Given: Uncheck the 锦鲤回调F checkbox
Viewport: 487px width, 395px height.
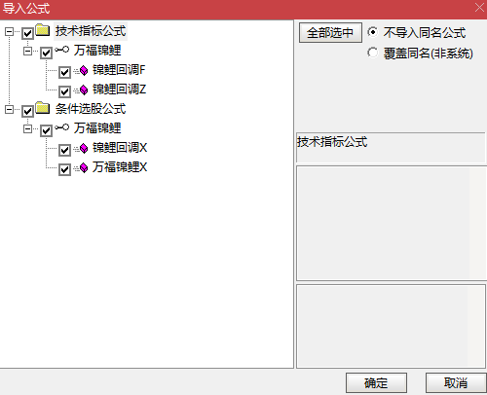Looking at the screenshot, I should pyautogui.click(x=64, y=72).
